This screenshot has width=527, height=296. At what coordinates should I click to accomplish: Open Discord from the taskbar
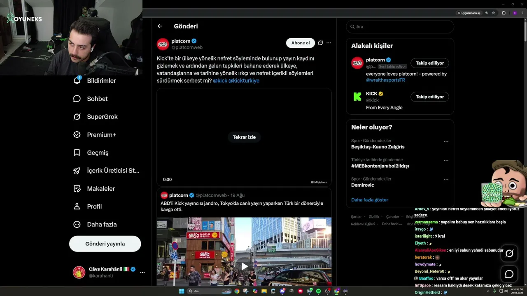click(282, 291)
